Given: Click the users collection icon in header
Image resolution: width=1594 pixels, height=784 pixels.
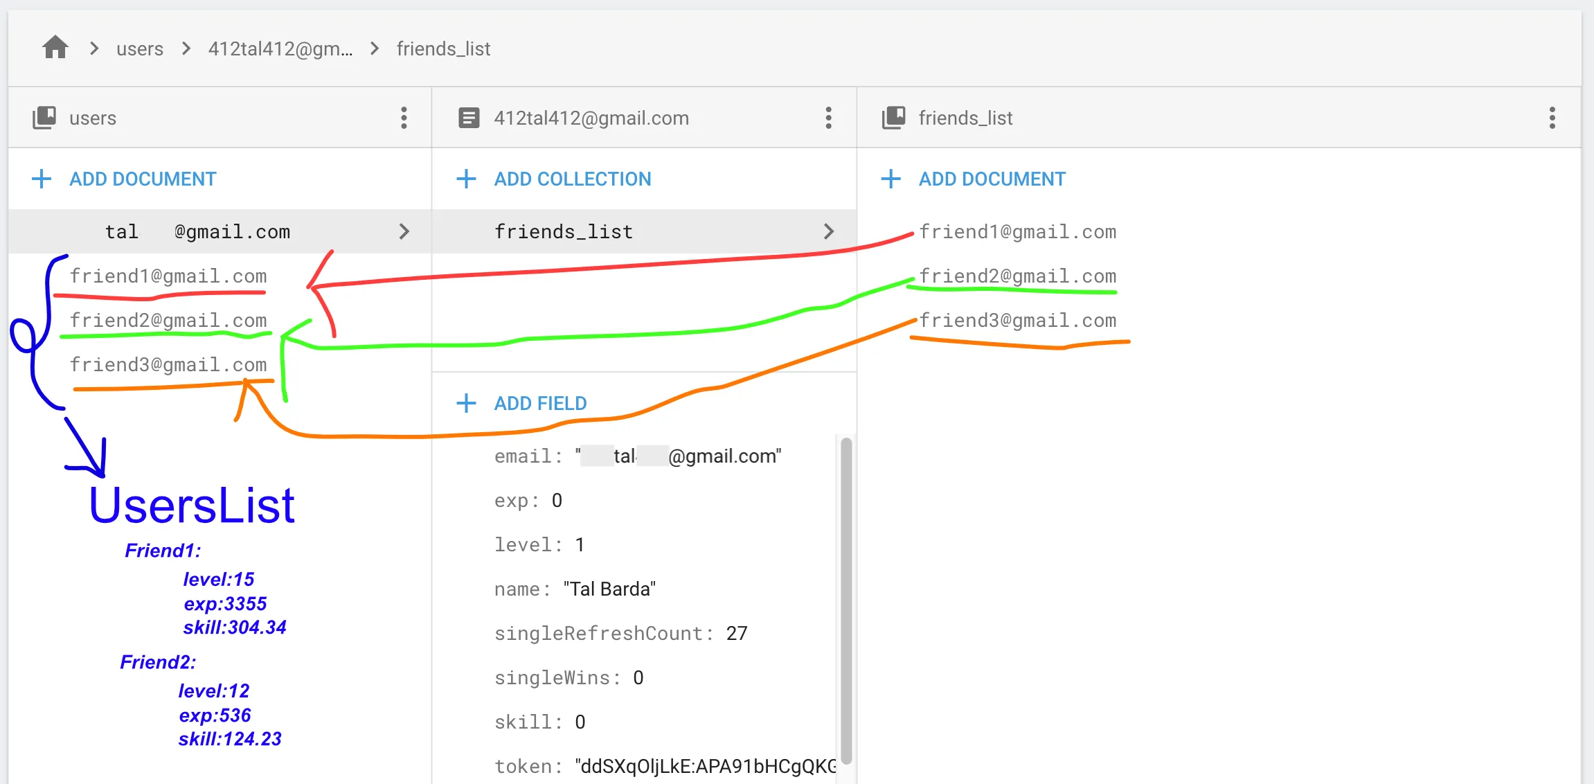Looking at the screenshot, I should [x=44, y=118].
